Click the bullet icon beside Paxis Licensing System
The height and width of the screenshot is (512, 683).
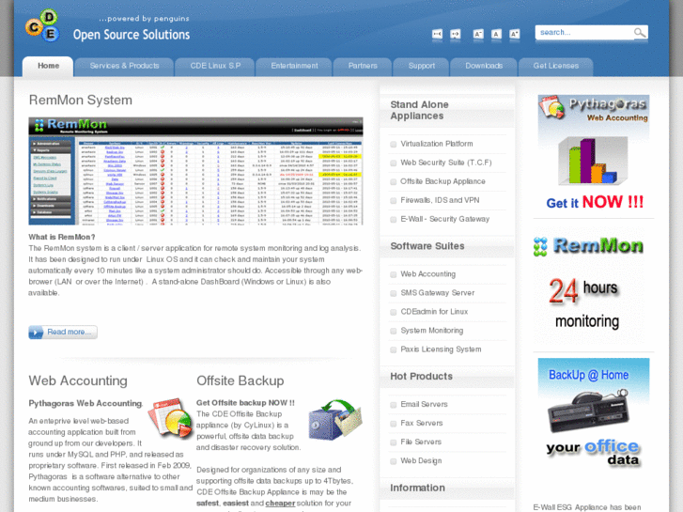click(394, 349)
